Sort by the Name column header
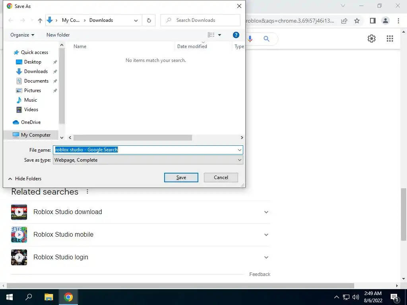 coord(80,46)
